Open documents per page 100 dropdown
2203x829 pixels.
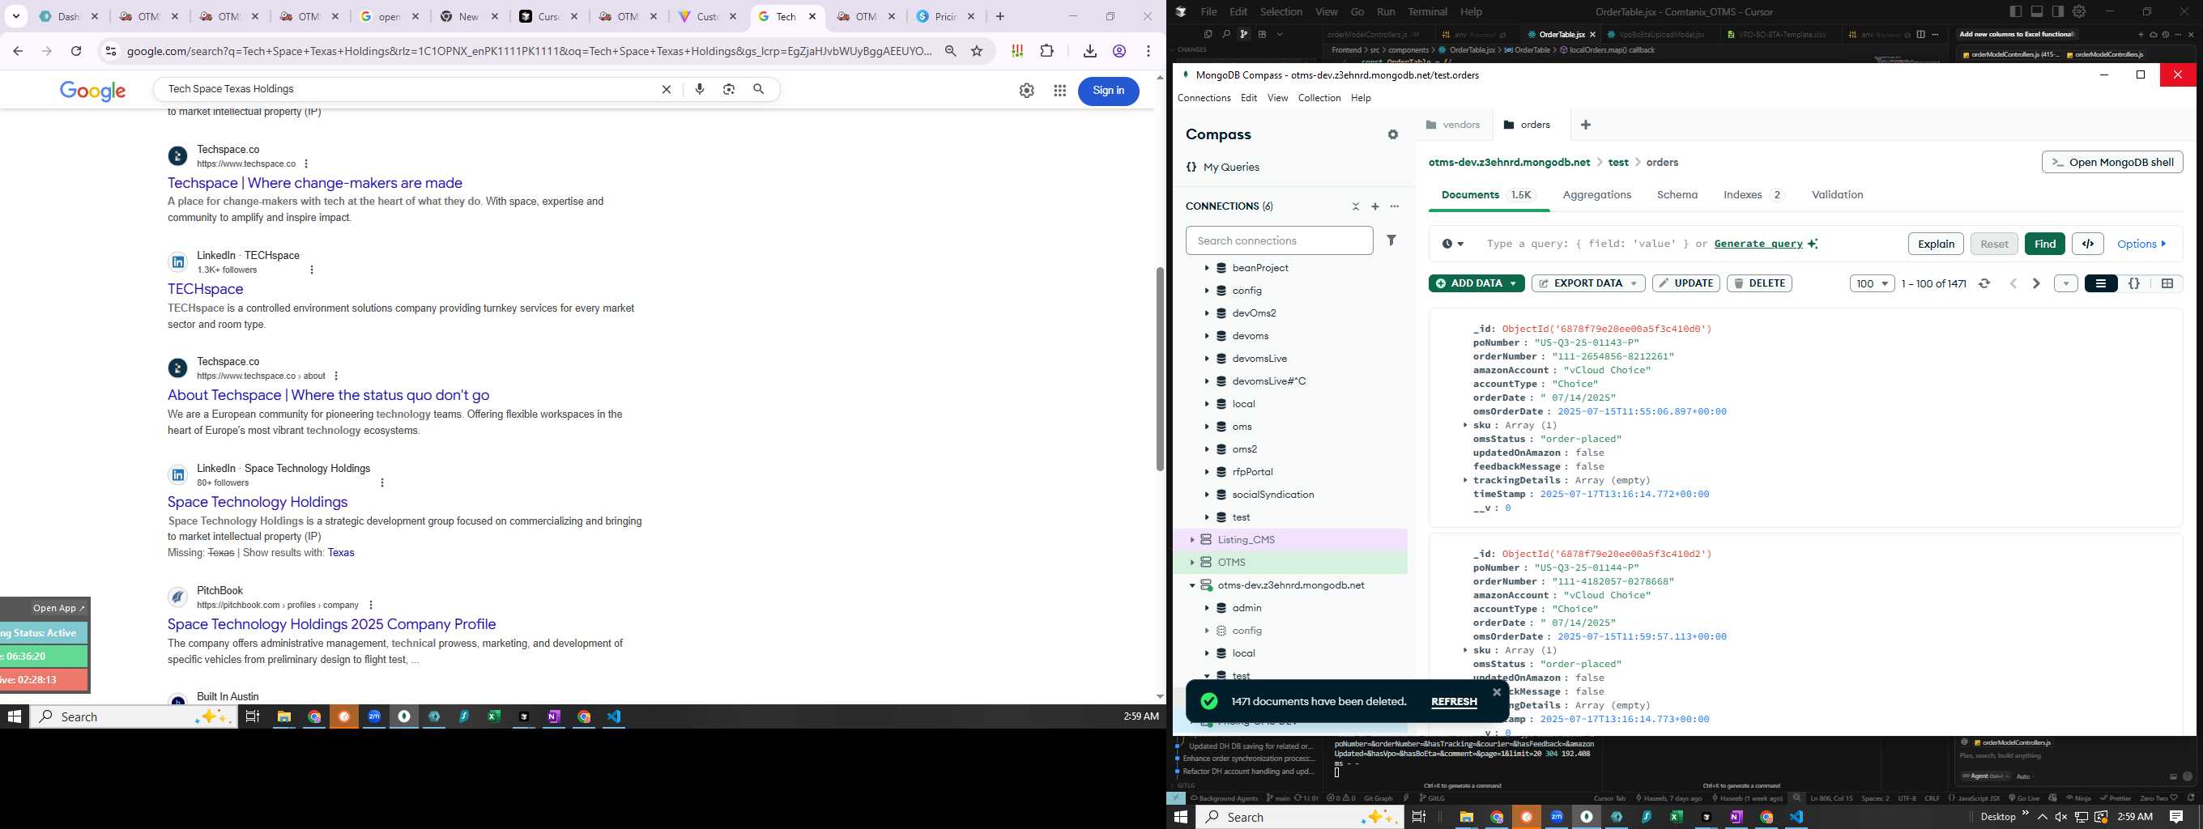[1872, 283]
